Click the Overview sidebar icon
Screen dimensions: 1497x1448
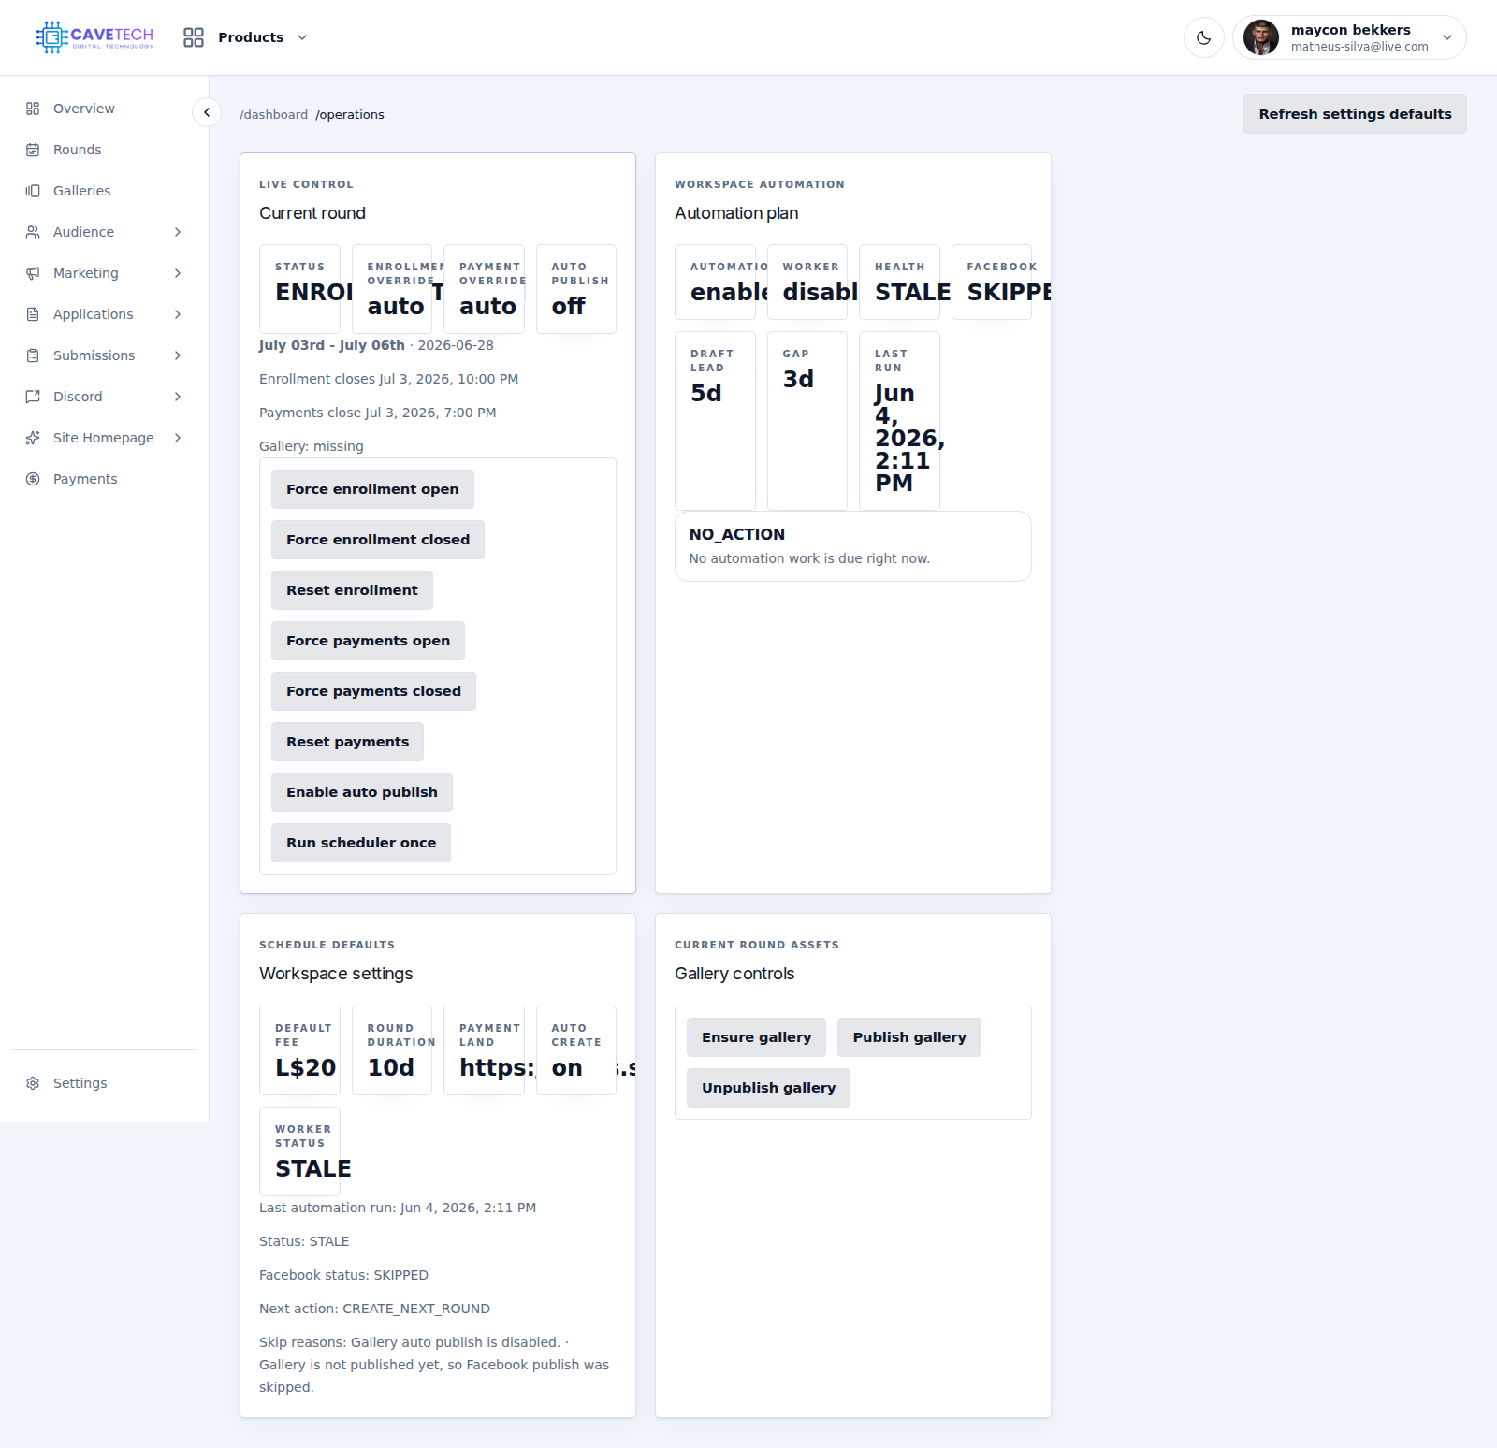[x=33, y=109]
